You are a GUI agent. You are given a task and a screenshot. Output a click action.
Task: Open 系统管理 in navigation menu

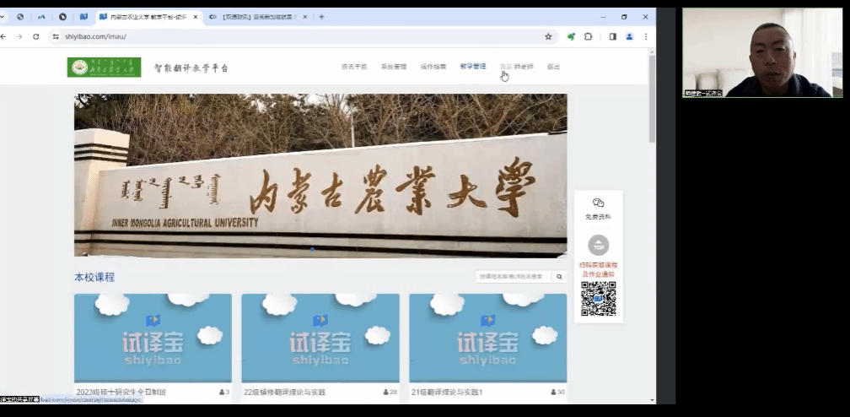[394, 67]
